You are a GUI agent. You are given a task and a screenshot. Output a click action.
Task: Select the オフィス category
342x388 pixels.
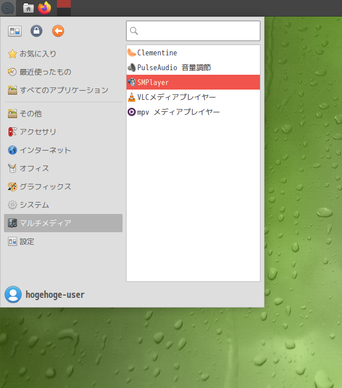point(63,168)
